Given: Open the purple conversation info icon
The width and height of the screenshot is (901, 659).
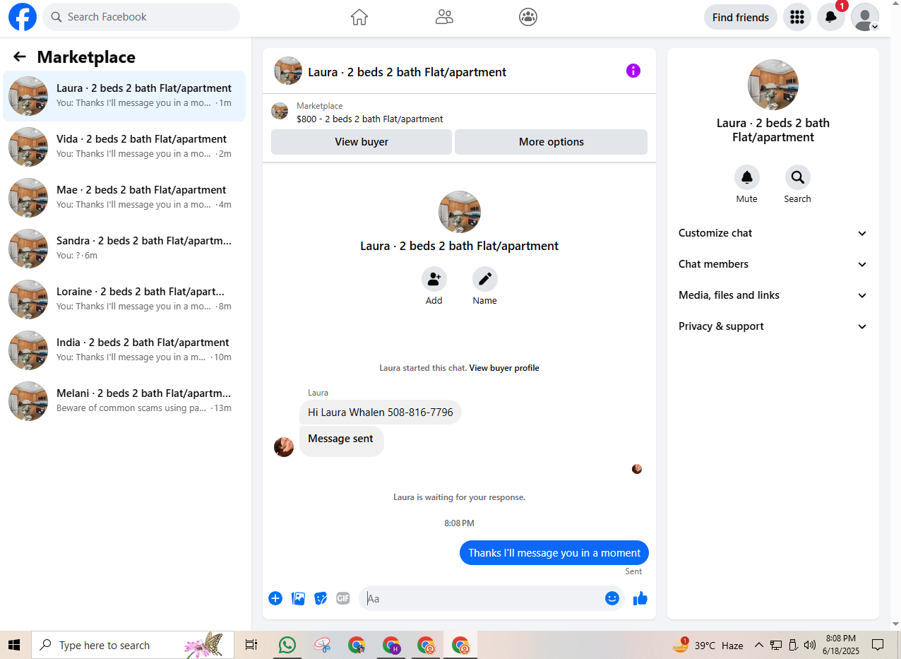Looking at the screenshot, I should 633,71.
